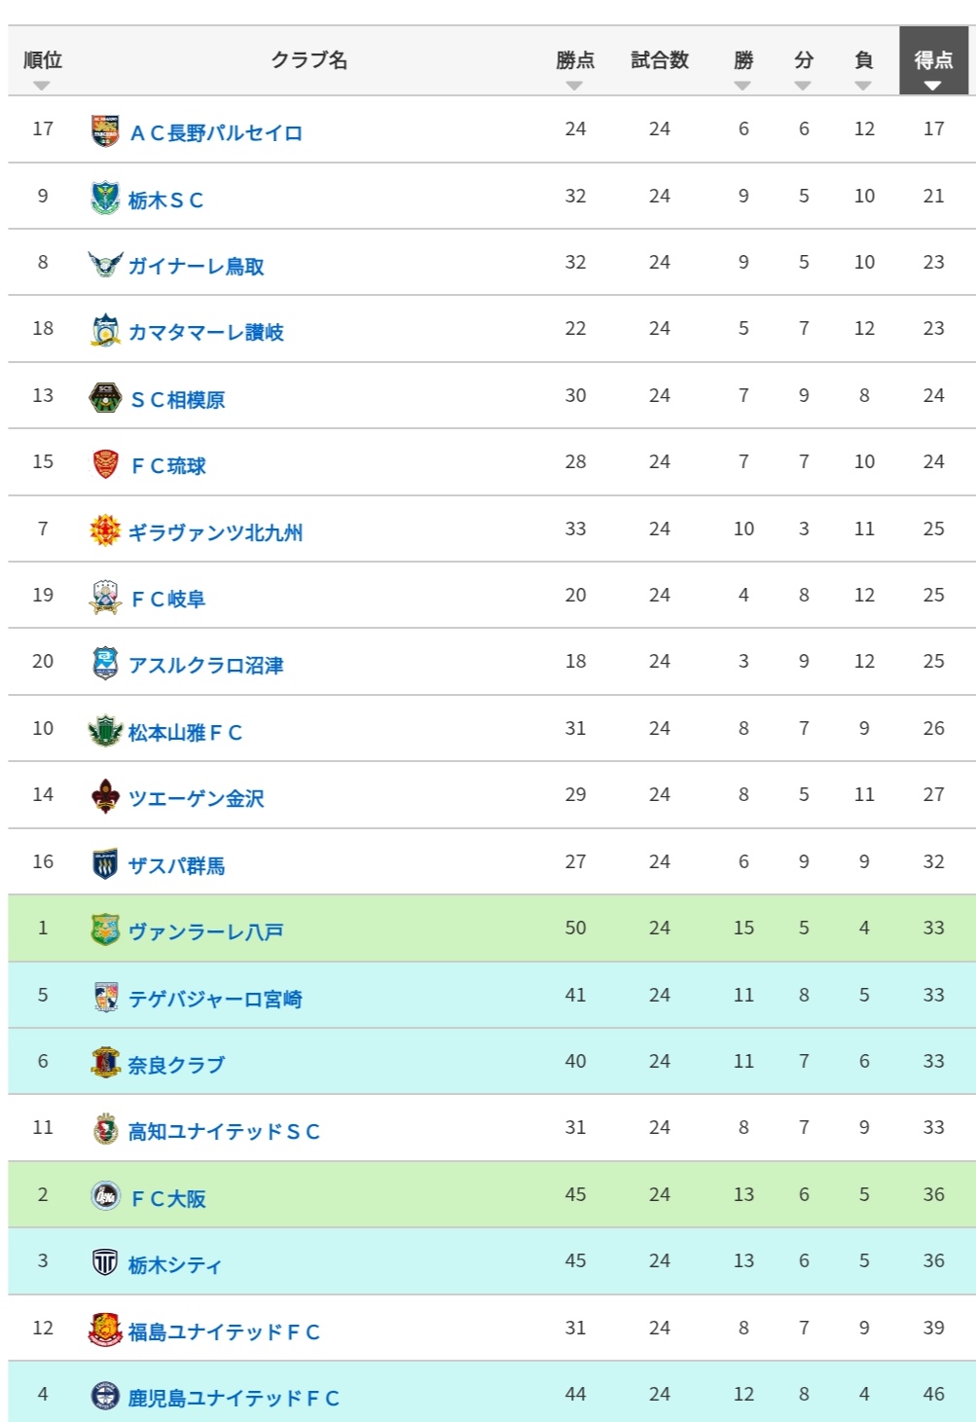
Task: Sort table by 順位 column arrow
Action: (41, 86)
